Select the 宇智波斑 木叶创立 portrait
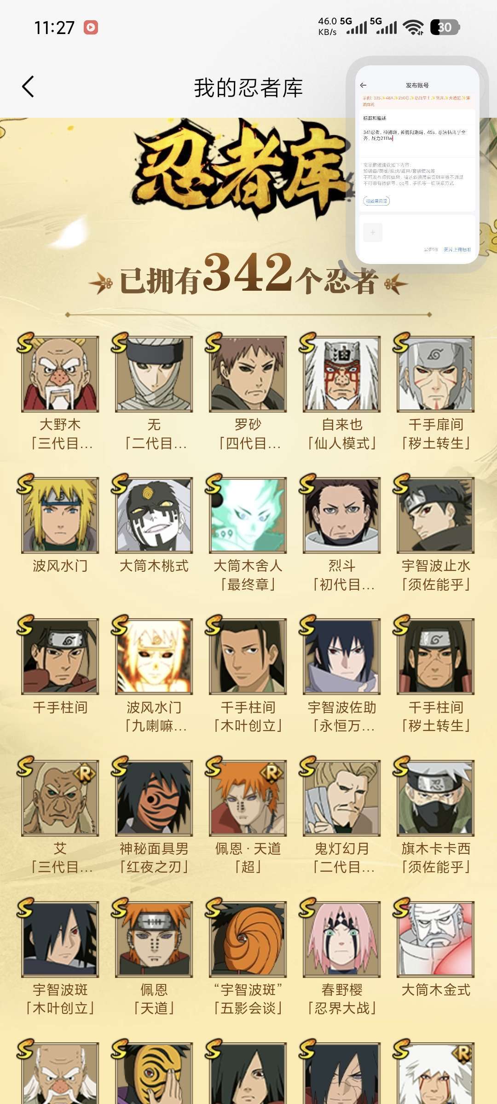Viewport: 497px width, 1104px height. 60,939
